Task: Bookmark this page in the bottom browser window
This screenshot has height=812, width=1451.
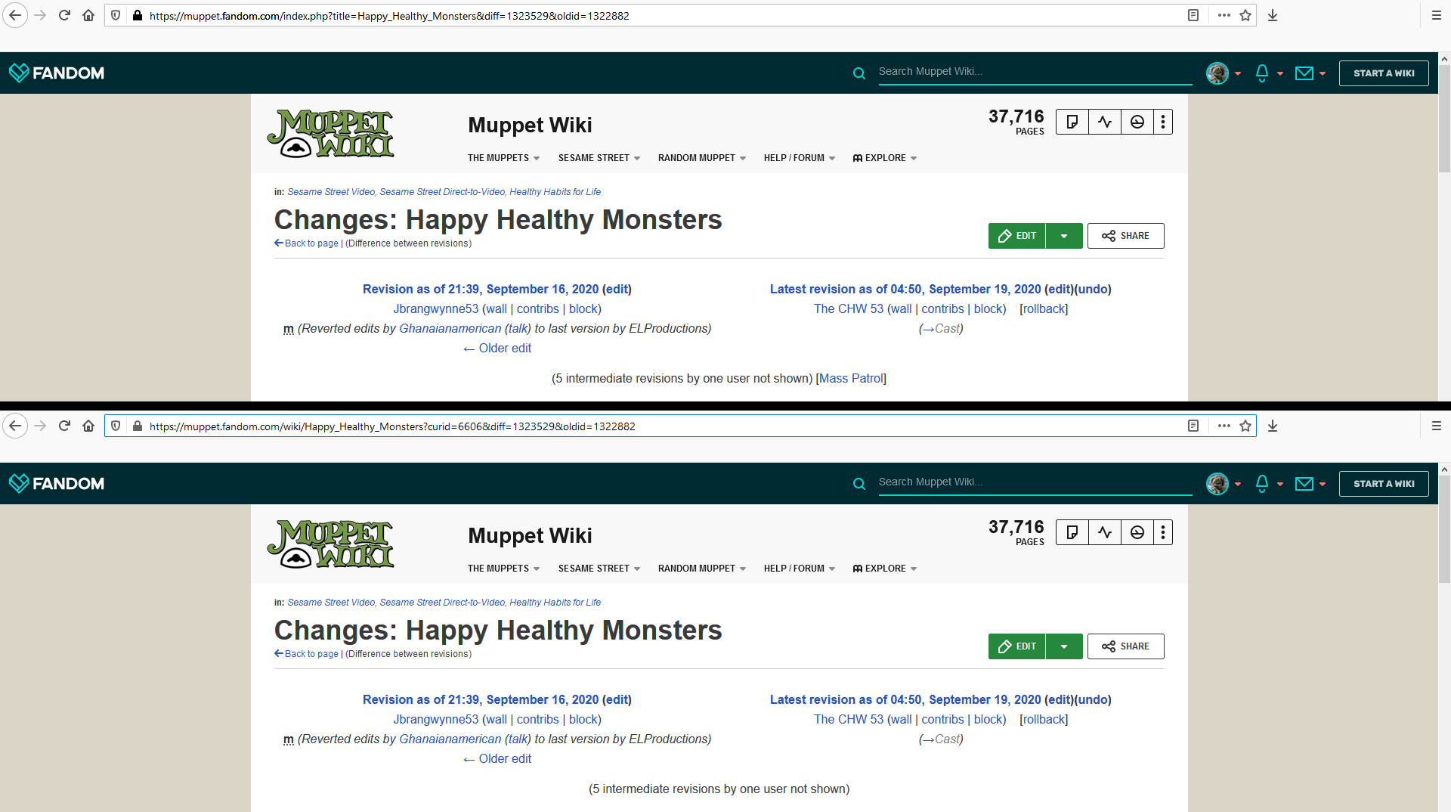Action: [1245, 426]
